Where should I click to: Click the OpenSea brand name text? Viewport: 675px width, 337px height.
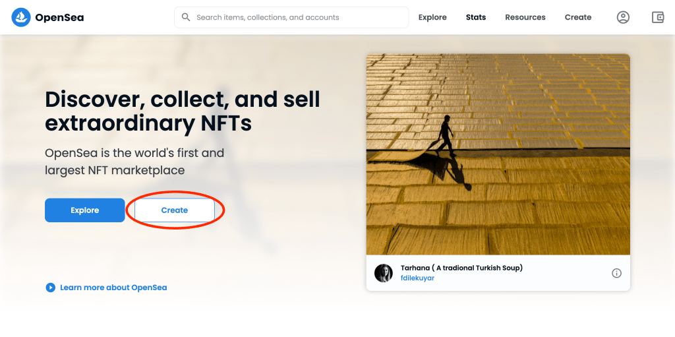[x=59, y=17]
